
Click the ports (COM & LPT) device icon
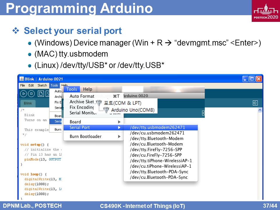pyautogui.click(x=99, y=103)
